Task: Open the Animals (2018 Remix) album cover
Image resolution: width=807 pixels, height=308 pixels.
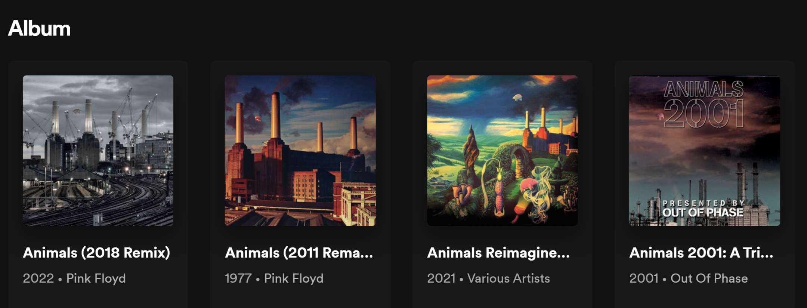Action: 98,151
